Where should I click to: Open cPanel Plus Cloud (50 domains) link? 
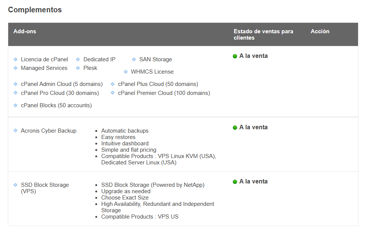click(x=158, y=84)
